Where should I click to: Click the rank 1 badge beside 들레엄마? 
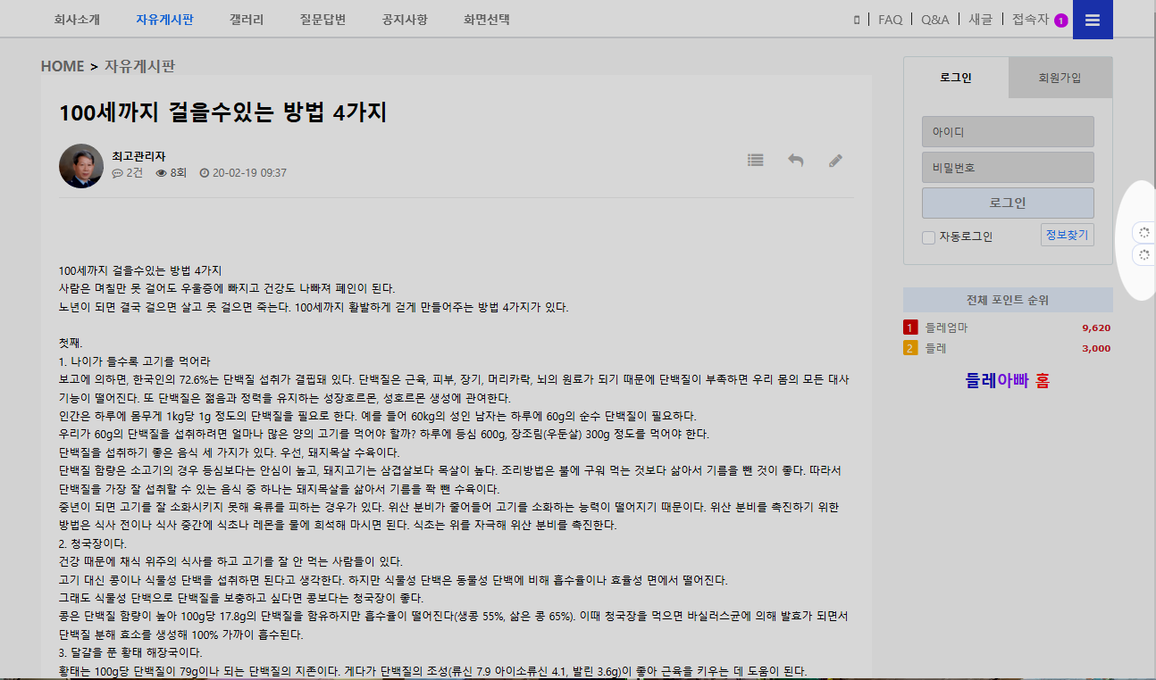click(x=910, y=328)
